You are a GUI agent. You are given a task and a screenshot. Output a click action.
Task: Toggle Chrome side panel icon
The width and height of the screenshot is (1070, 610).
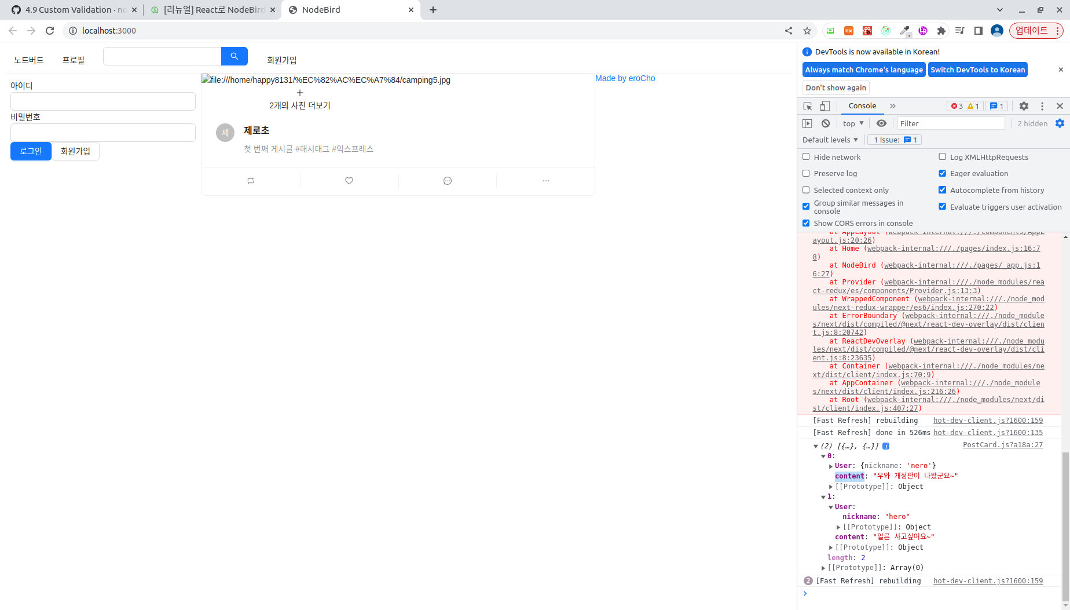[979, 31]
